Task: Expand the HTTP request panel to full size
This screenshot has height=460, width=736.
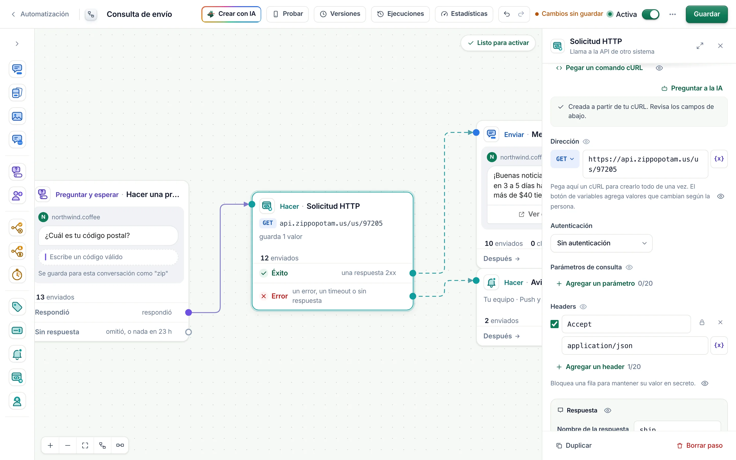Action: click(x=700, y=46)
